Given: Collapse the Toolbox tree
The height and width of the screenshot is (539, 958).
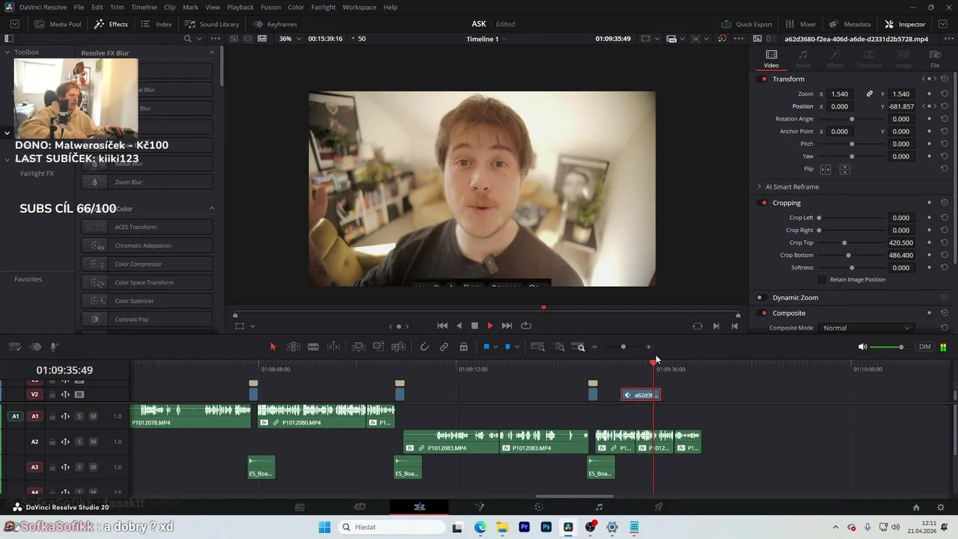Looking at the screenshot, I should tap(7, 52).
